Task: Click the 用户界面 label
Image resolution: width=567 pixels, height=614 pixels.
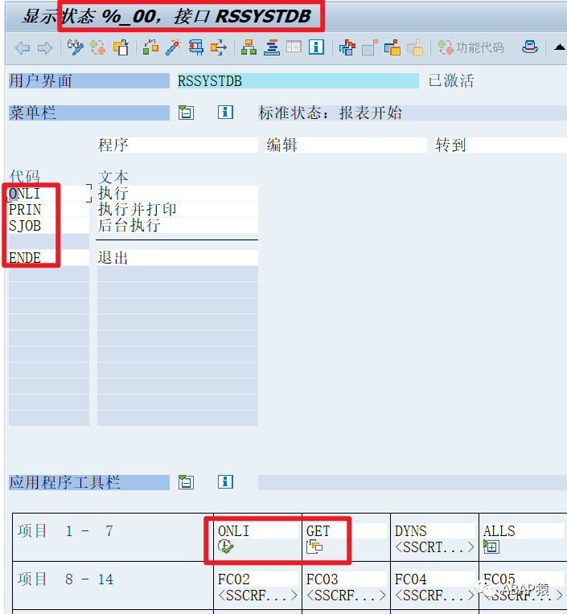Action: click(x=89, y=80)
